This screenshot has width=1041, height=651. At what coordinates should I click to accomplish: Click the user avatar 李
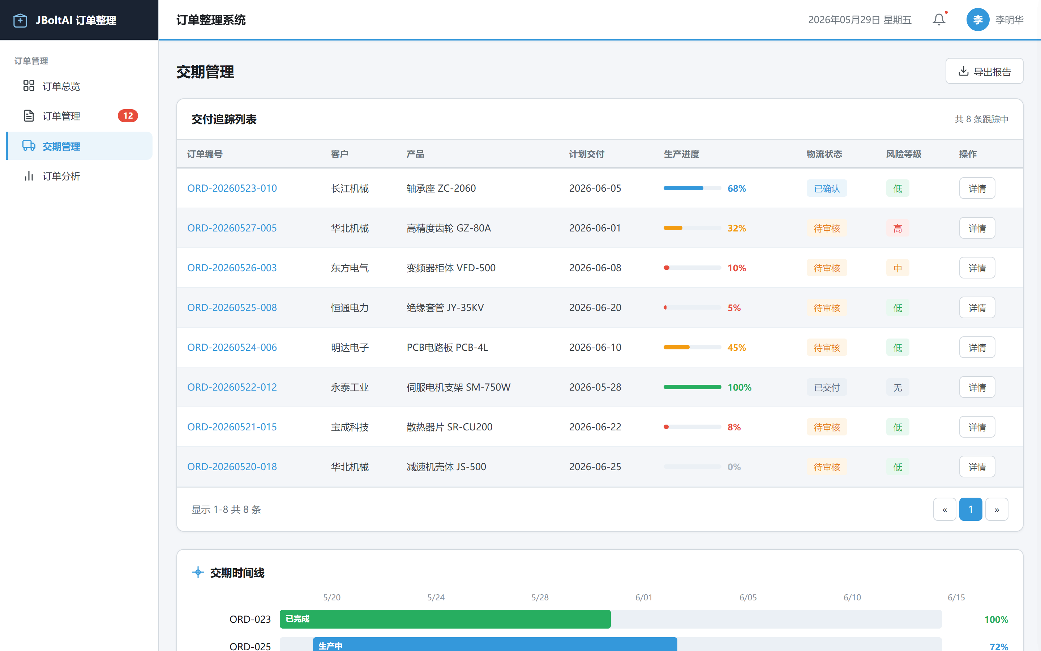point(977,20)
